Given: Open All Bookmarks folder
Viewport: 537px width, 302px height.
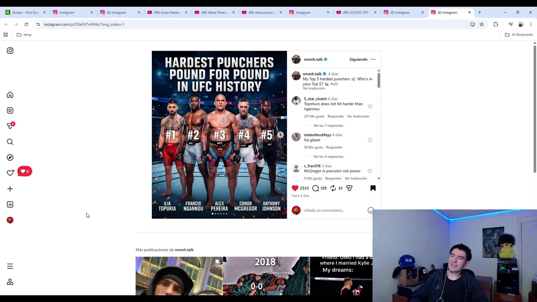Looking at the screenshot, I should click(x=519, y=35).
